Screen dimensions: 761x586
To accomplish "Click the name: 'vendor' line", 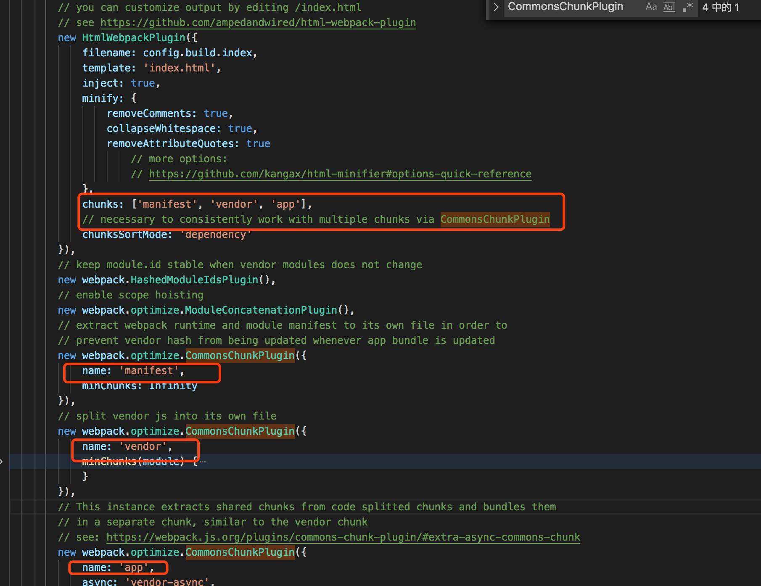I will [x=127, y=446].
